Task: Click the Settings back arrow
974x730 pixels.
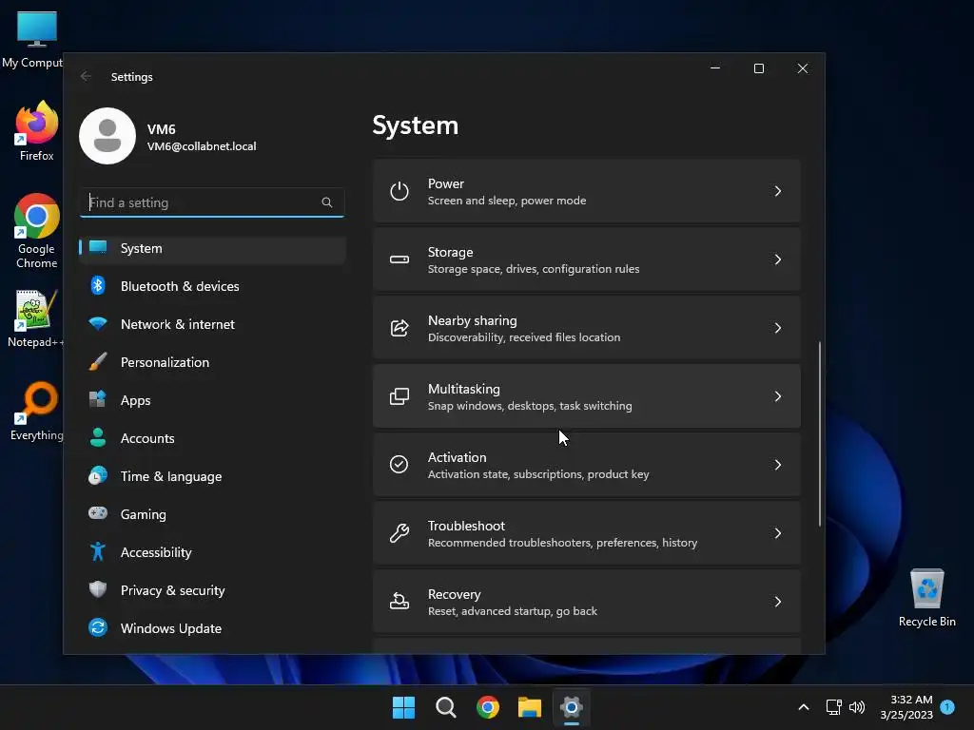Action: pyautogui.click(x=86, y=76)
